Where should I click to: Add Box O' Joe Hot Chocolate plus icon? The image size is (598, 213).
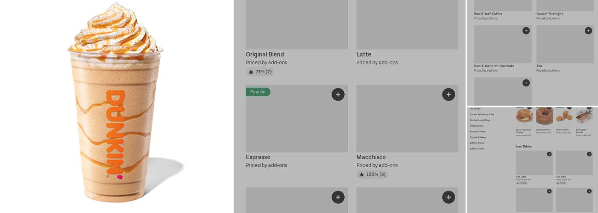click(x=526, y=31)
